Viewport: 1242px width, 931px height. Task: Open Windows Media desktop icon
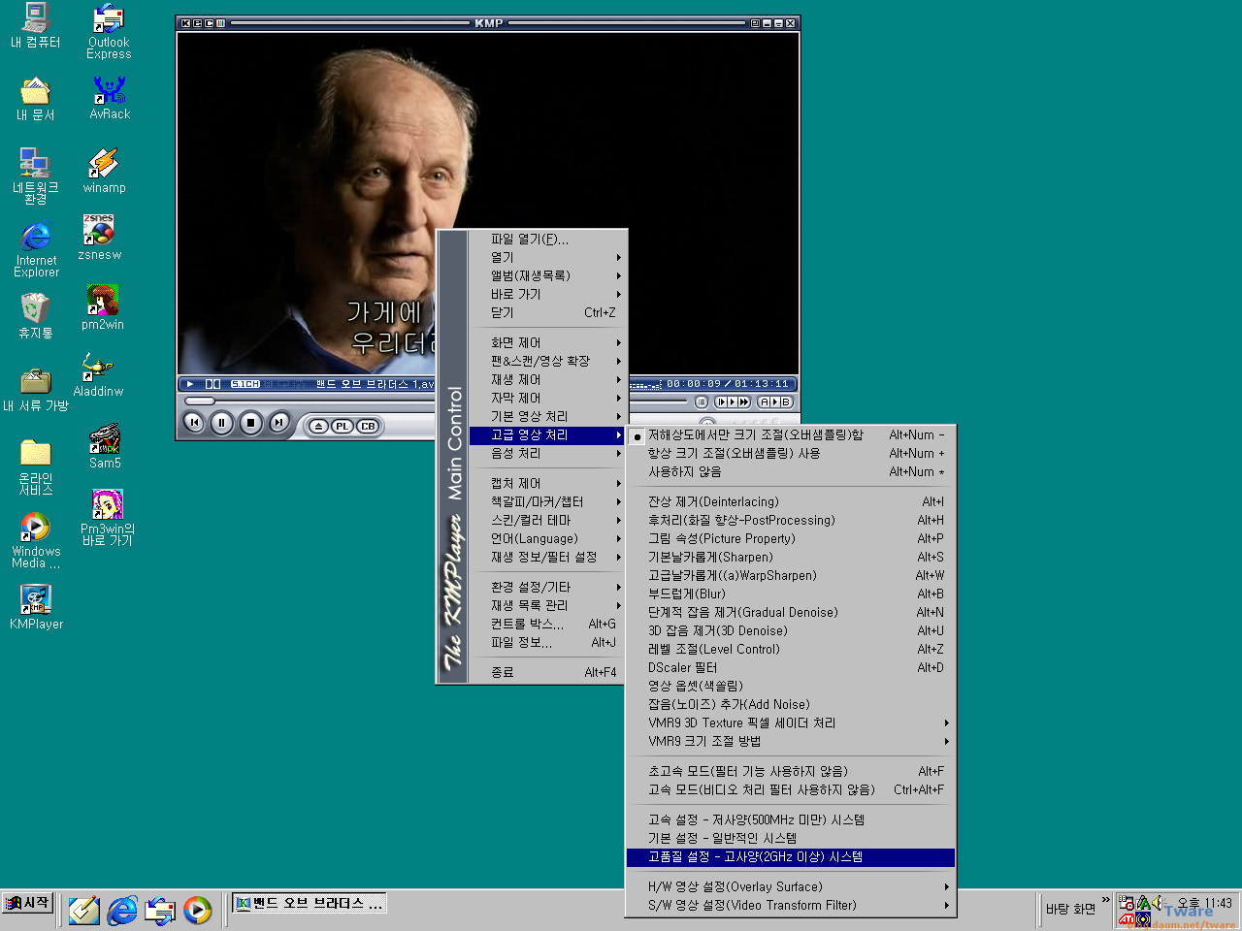tap(36, 540)
